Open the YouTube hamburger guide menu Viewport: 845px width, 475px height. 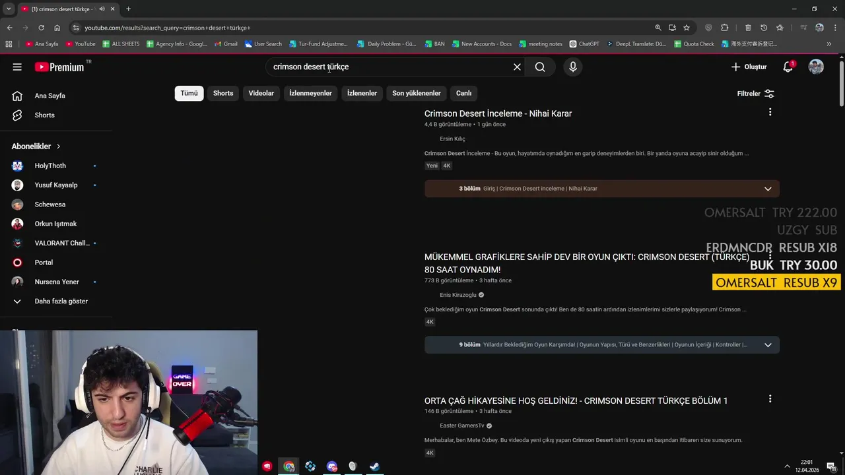click(x=17, y=67)
